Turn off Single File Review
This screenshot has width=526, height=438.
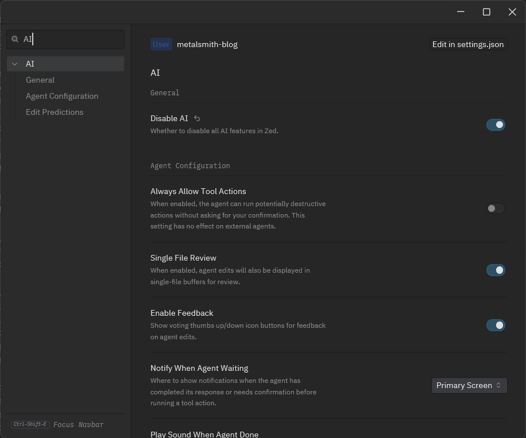(495, 270)
